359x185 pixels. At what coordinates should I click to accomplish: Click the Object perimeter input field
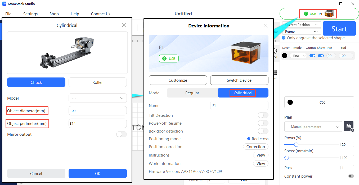point(97,123)
